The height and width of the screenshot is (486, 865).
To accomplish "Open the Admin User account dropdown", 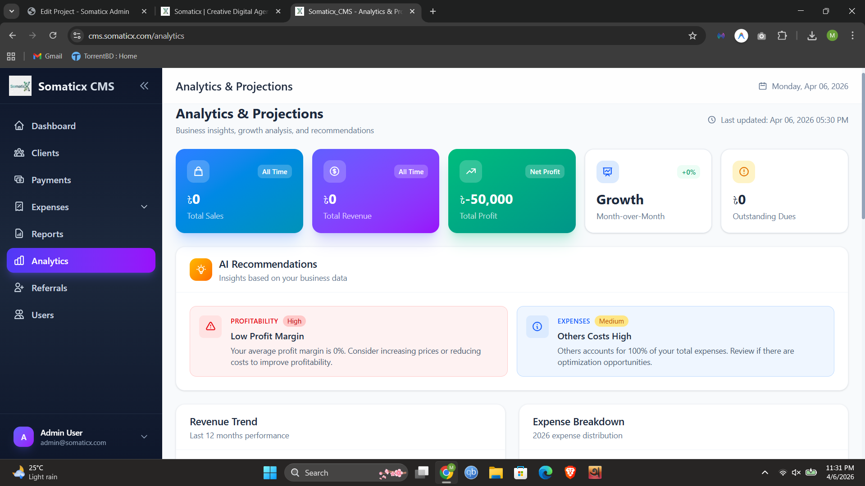I will click(x=144, y=437).
